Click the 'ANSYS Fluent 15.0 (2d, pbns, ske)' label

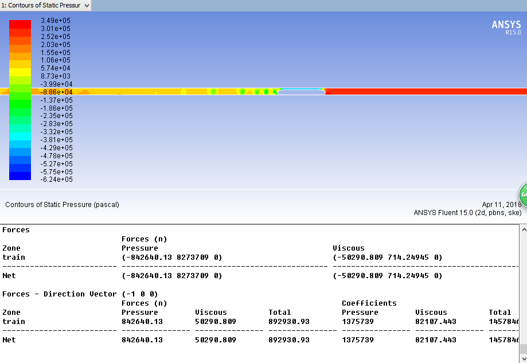point(467,213)
